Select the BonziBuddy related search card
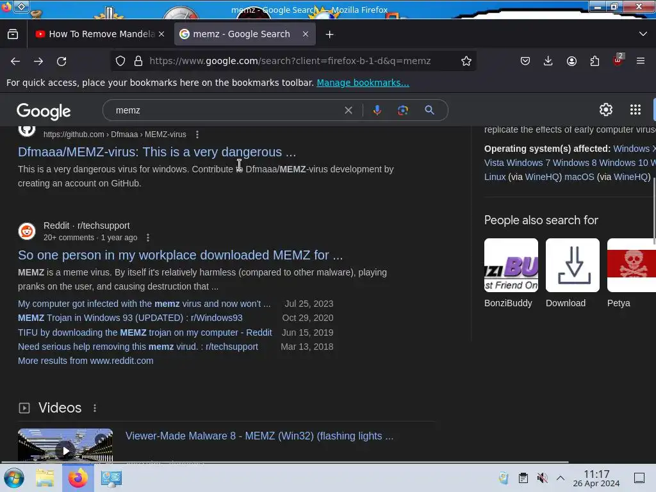Viewport: 656px width, 492px height. (x=511, y=274)
